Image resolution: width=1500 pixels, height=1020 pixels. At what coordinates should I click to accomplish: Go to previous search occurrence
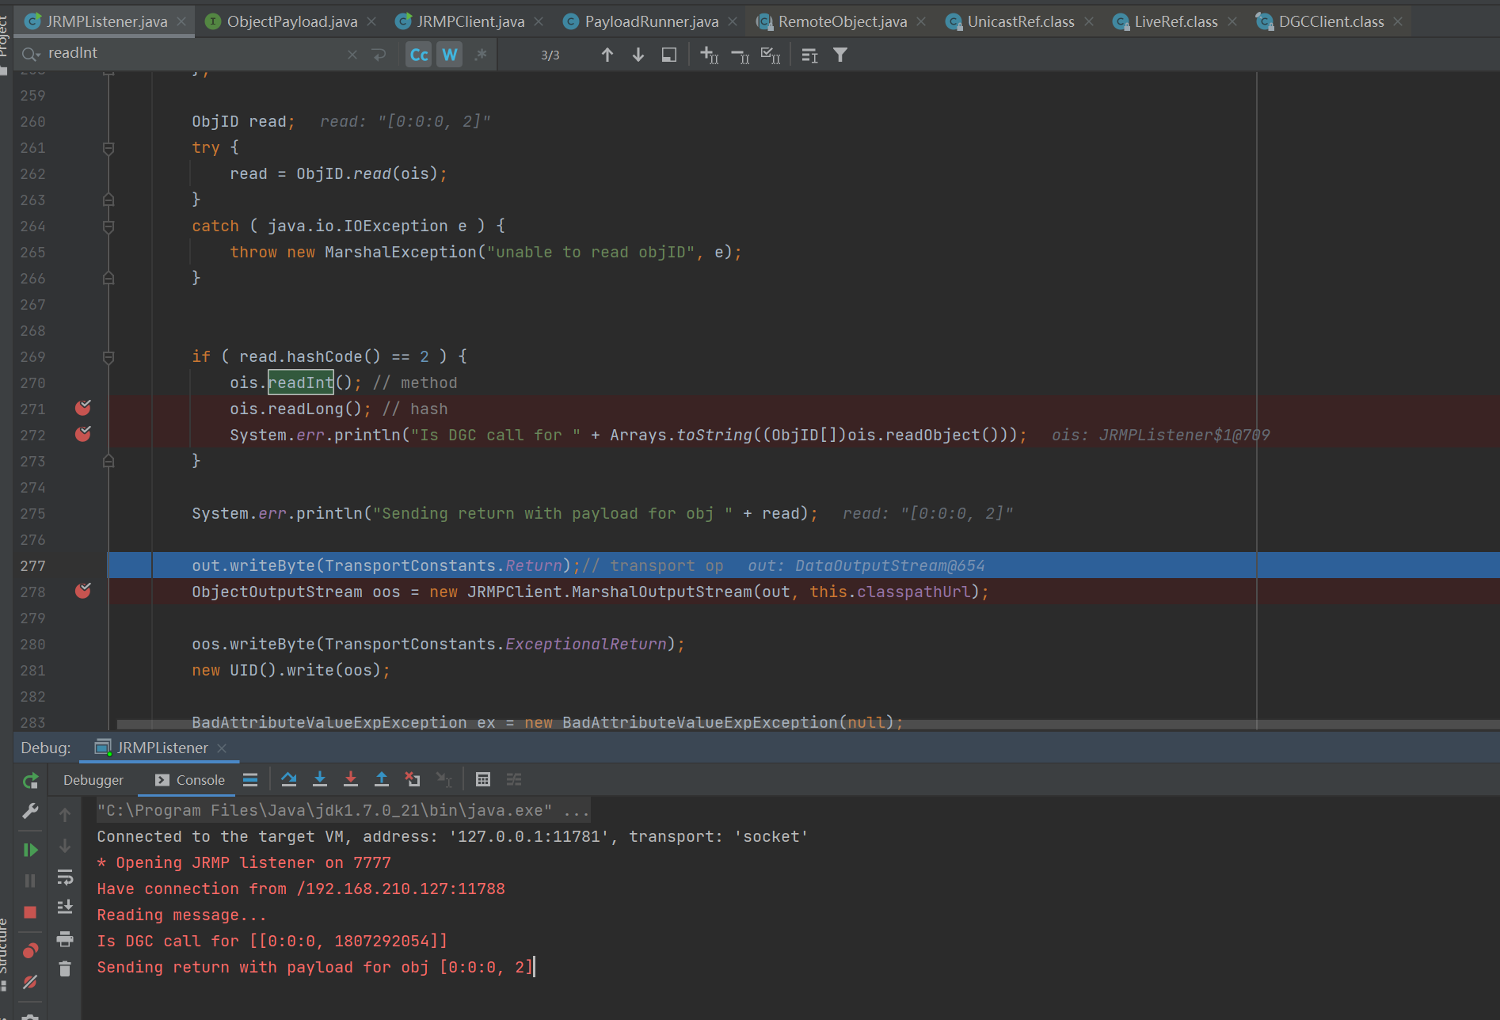[x=607, y=55]
